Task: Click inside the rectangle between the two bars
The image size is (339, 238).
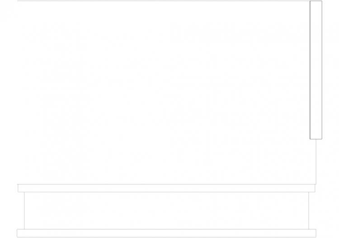Action: pyautogui.click(x=166, y=210)
